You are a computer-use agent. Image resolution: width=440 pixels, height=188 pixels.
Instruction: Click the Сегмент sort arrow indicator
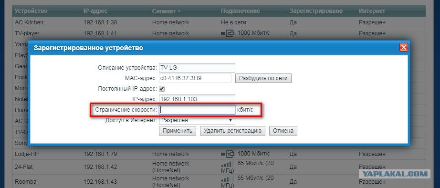[x=179, y=11]
